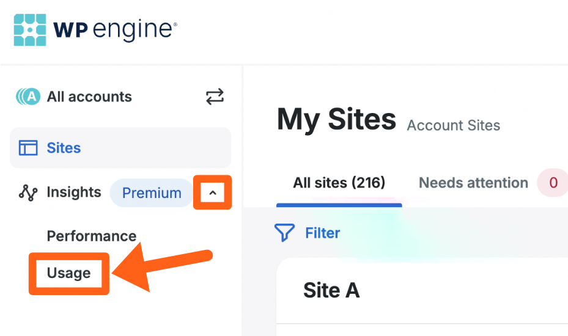Image resolution: width=568 pixels, height=336 pixels.
Task: Open the All accounts selector label
Action: coord(89,97)
